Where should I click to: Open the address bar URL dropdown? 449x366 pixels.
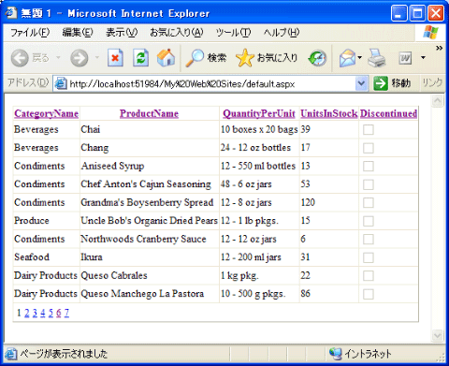pos(361,83)
